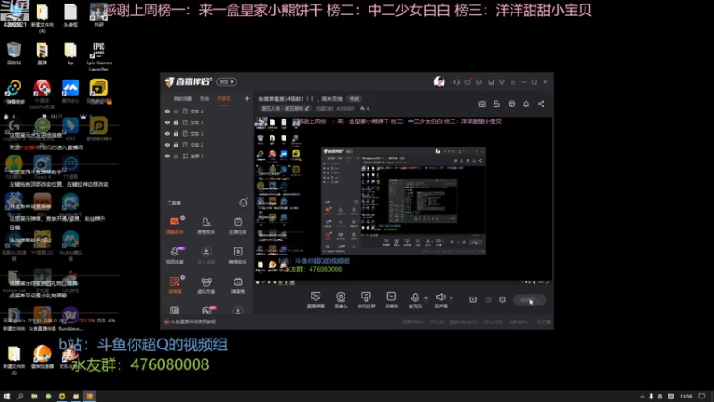This screenshot has width=714, height=402.
Task: Click the headset support icon in title bar
Action: click(456, 82)
